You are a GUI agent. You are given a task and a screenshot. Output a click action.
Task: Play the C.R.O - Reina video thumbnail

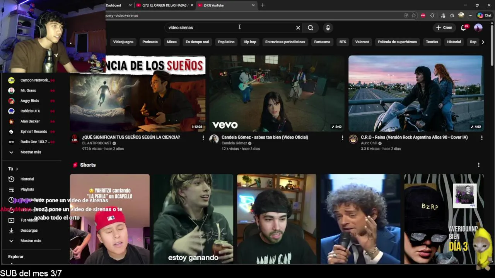coord(416,93)
